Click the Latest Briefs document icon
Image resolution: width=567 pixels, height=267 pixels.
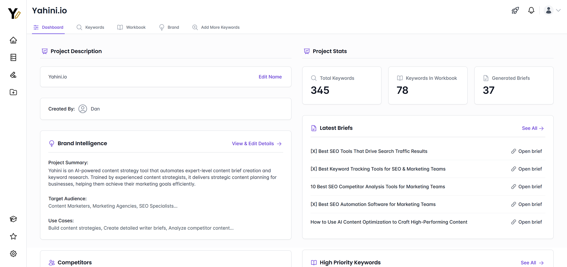pos(314,128)
